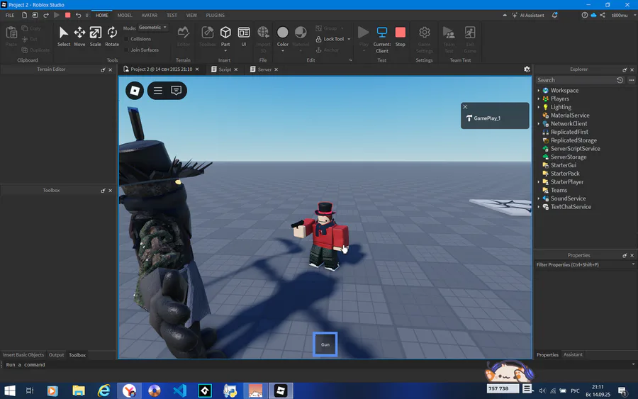The width and height of the screenshot is (638, 399).
Task: Open Explorer search history icon
Action: pos(620,80)
